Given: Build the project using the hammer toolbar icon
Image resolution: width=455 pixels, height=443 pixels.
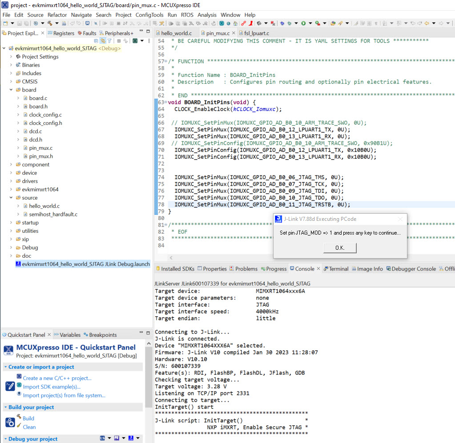Looking at the screenshot, I should 49,22.
